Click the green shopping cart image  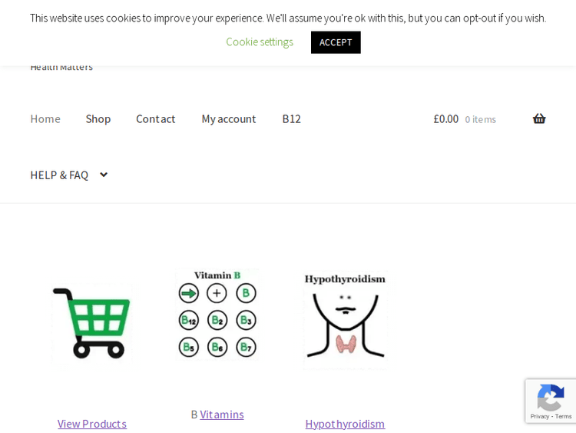pos(91,321)
